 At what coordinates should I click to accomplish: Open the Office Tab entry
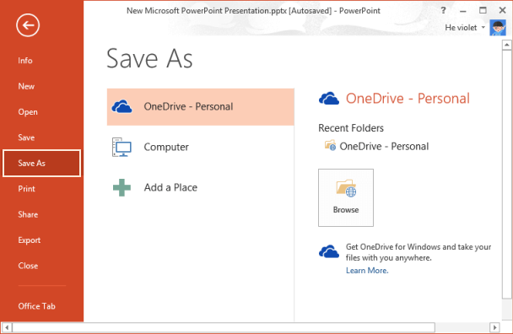pos(36,306)
